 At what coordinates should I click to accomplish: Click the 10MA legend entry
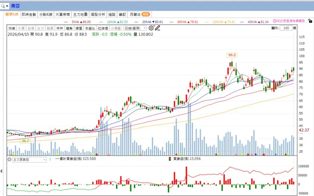113,22
